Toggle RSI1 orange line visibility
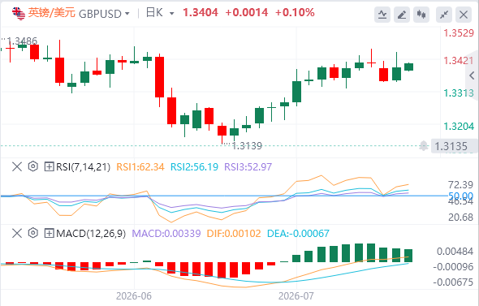This screenshot has height=306, width=479. click(140, 166)
